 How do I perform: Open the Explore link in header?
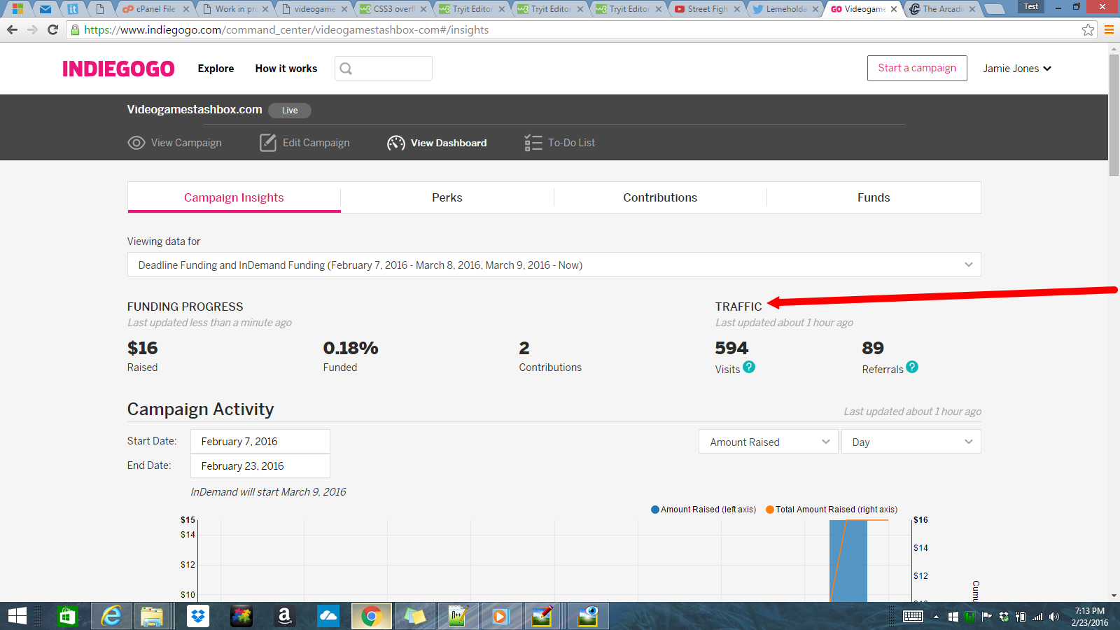tap(216, 69)
